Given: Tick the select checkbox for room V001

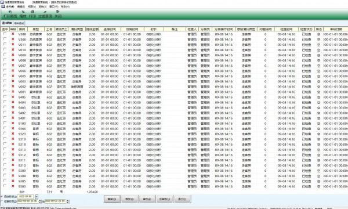Looking at the screenshot, I should coord(5,91).
